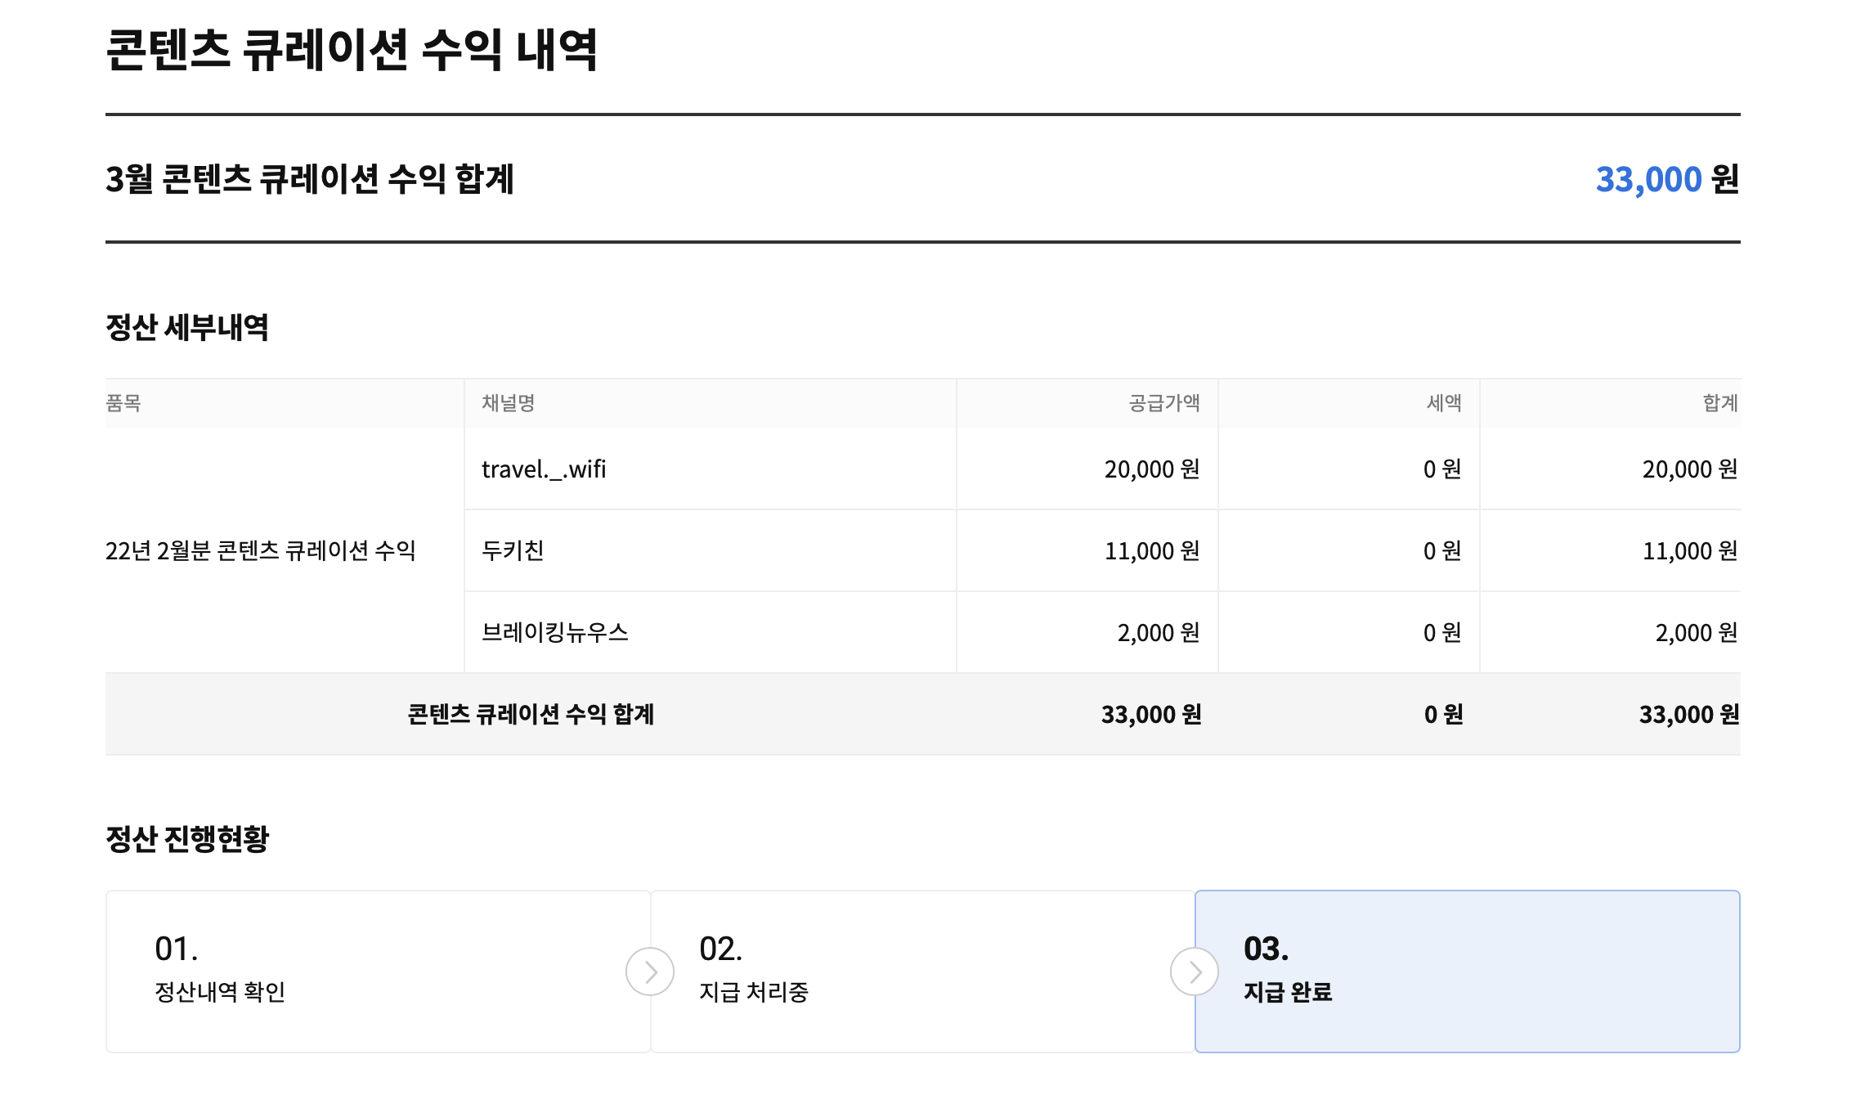The image size is (1856, 1104).
Task: Click the 22년 2월분 콘텐츠 큐레이션 수익 item cell
Action: pyautogui.click(x=261, y=550)
